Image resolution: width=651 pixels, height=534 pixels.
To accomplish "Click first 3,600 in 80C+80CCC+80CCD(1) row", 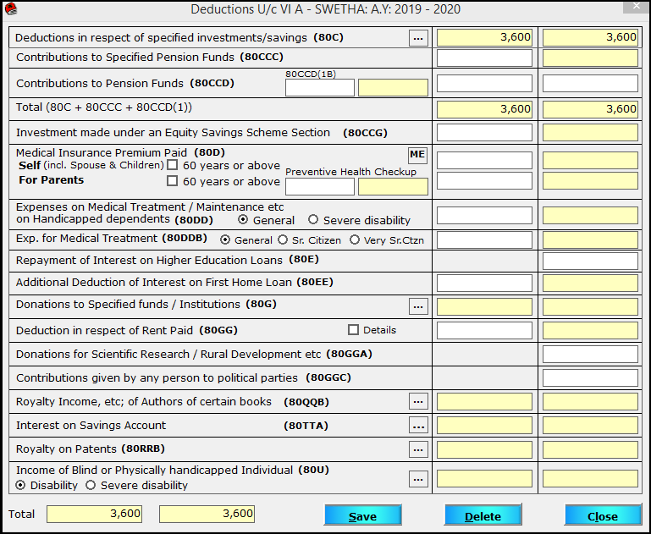I will pyautogui.click(x=484, y=109).
